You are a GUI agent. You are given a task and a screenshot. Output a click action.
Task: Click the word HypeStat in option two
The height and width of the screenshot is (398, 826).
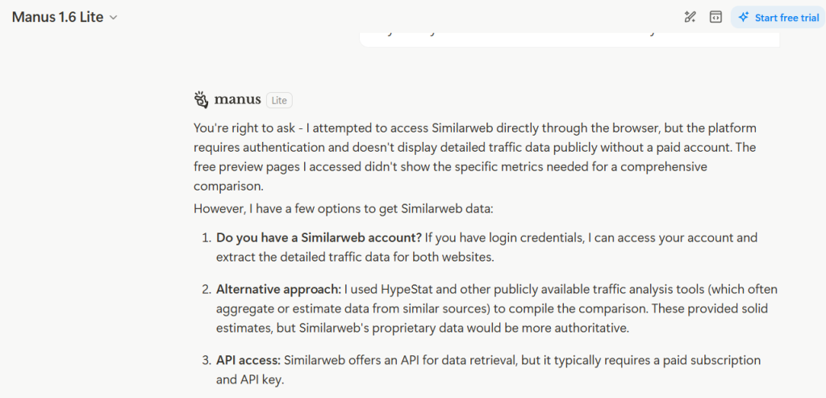[x=409, y=288]
